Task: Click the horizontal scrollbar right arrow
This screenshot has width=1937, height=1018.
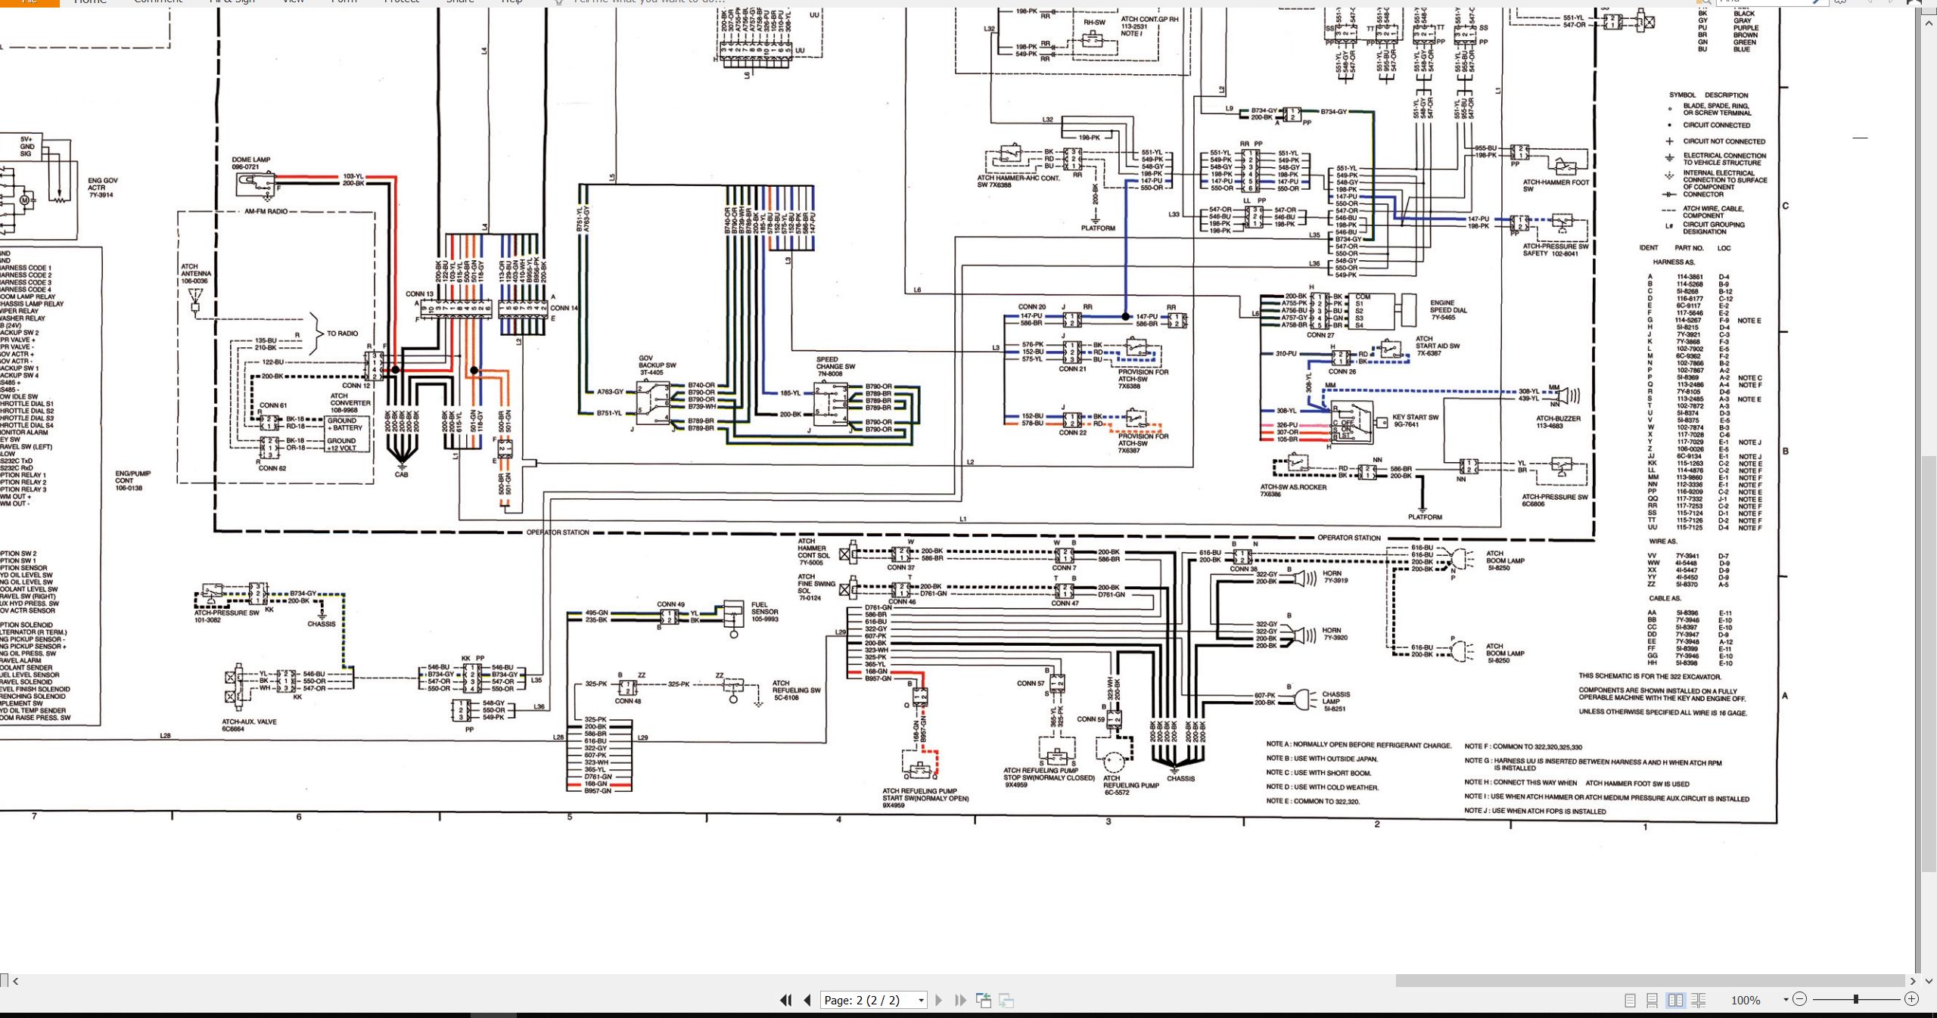Action: (x=1913, y=981)
